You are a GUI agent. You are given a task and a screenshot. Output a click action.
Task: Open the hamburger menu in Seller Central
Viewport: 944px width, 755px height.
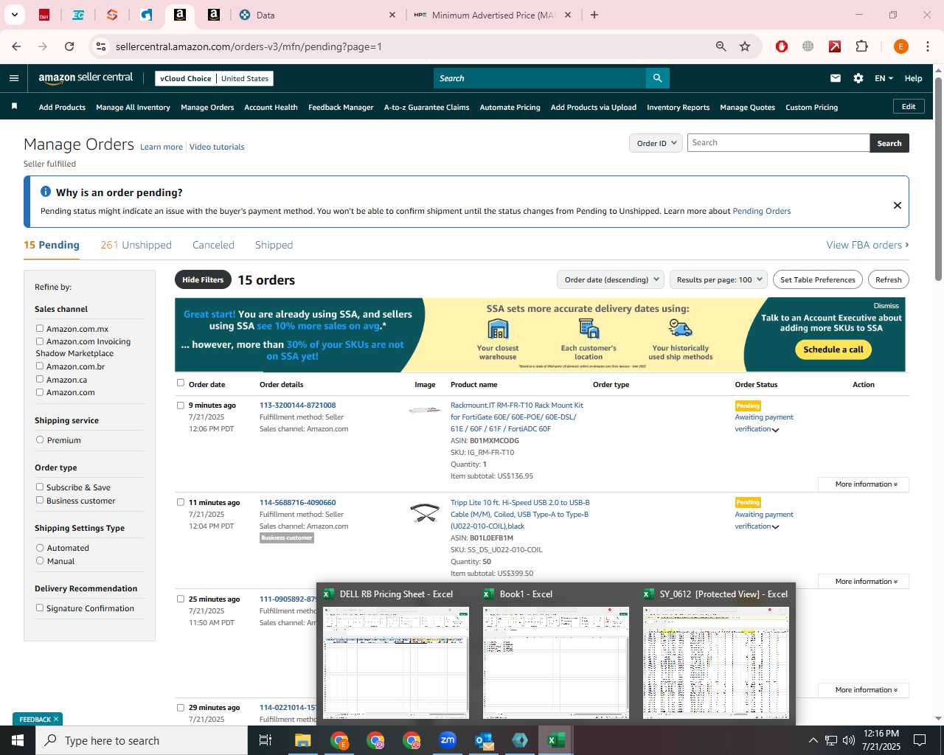pos(14,78)
